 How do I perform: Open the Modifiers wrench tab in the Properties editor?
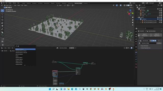click(136, 52)
